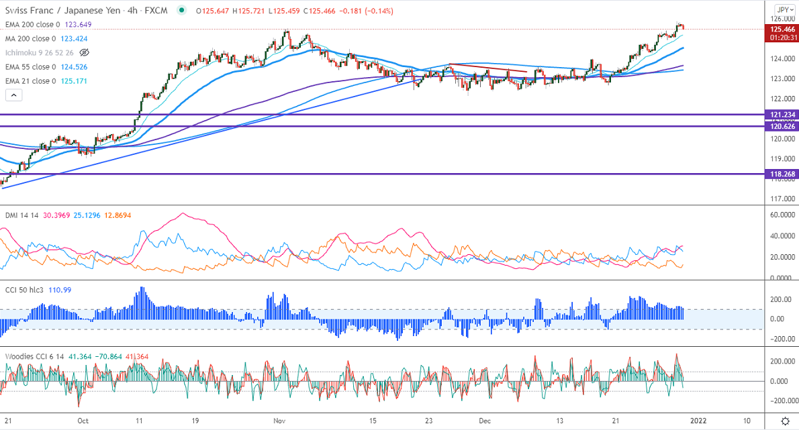Select the DMI 14 14 indicator legend
Screen dimensions: 799x430
click(22, 215)
